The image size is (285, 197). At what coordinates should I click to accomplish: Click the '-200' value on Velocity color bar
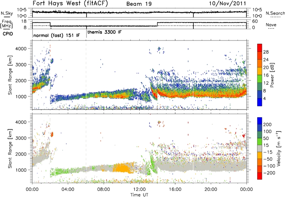(269, 173)
